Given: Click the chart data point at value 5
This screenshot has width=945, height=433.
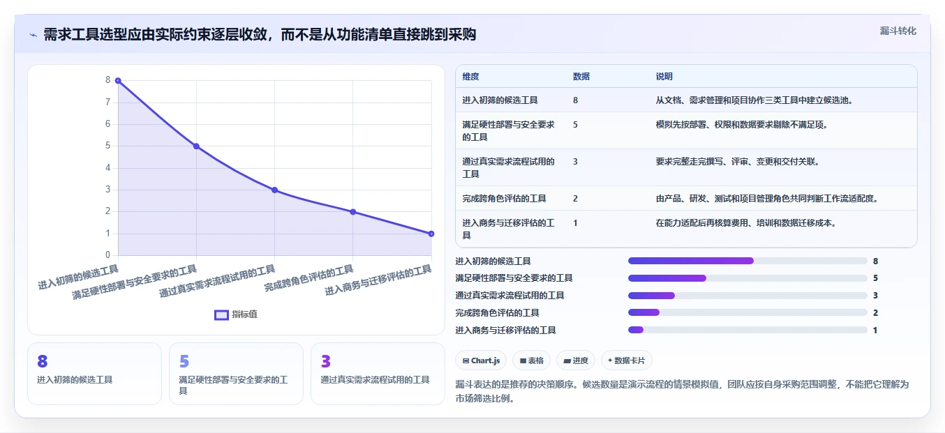Looking at the screenshot, I should point(196,146).
